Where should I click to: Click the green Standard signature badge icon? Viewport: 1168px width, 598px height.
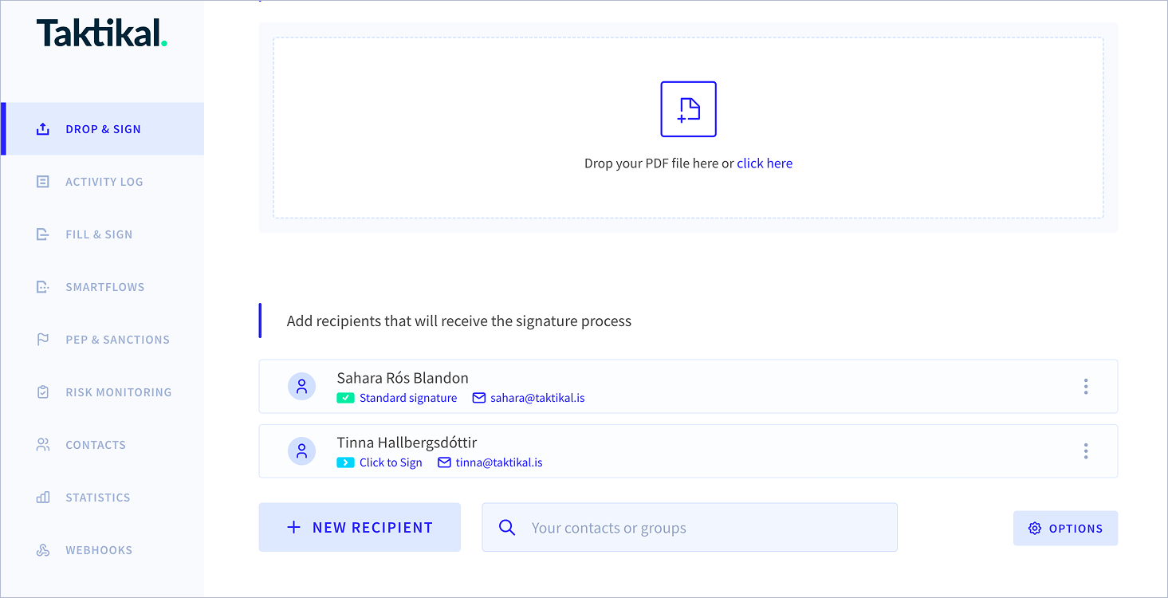click(345, 398)
